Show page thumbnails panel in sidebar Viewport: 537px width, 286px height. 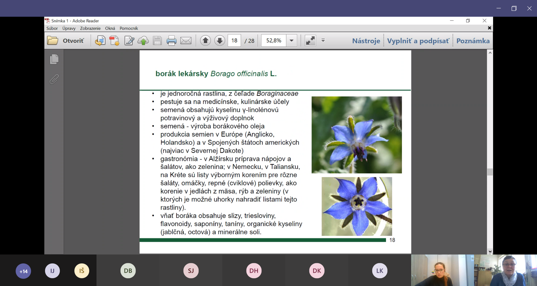(x=54, y=59)
